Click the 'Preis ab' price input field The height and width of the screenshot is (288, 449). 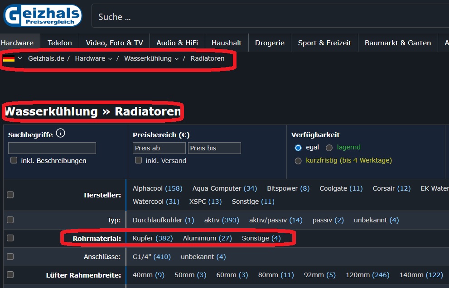[159, 148]
